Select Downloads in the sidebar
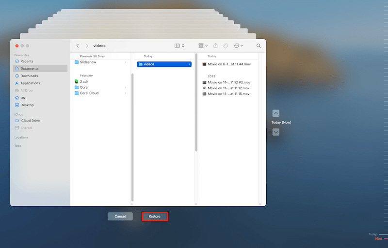 (29, 76)
